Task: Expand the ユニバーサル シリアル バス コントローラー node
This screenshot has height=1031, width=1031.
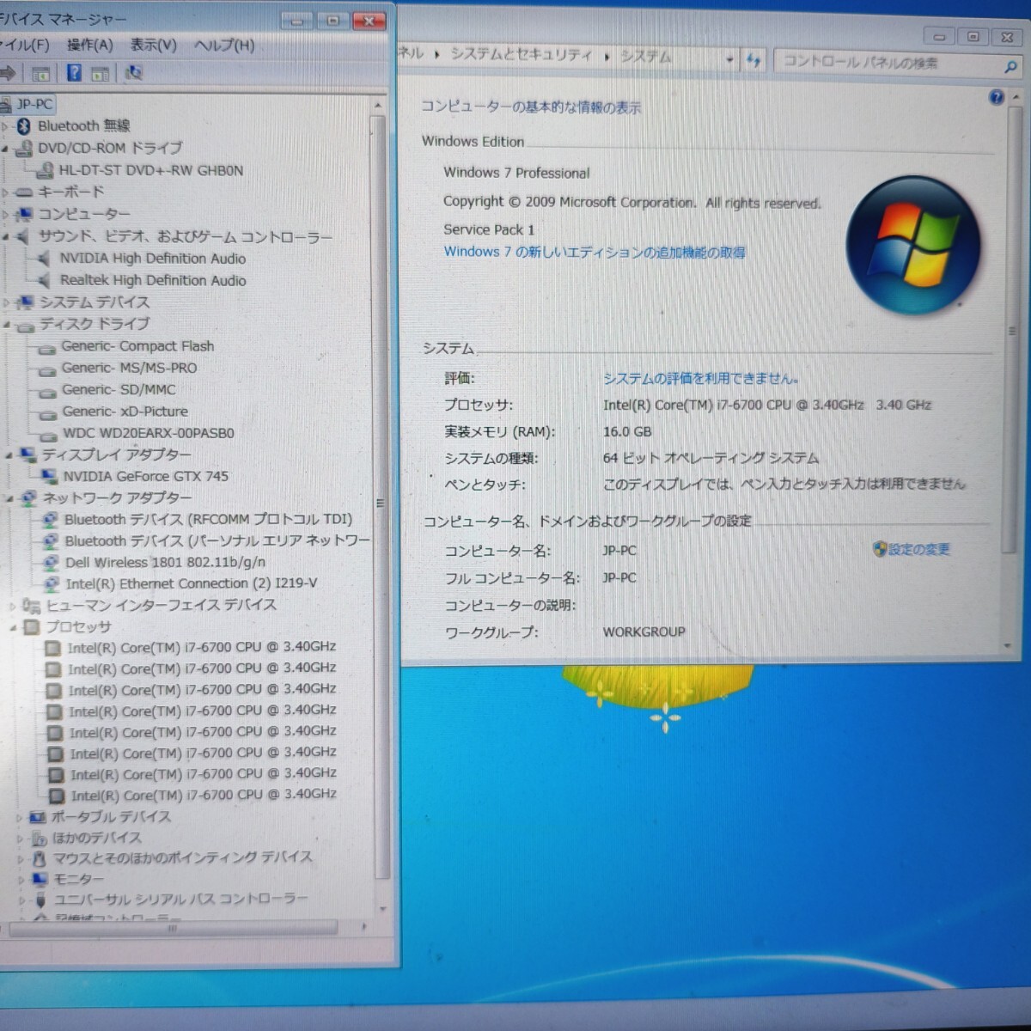Action: pyautogui.click(x=21, y=900)
